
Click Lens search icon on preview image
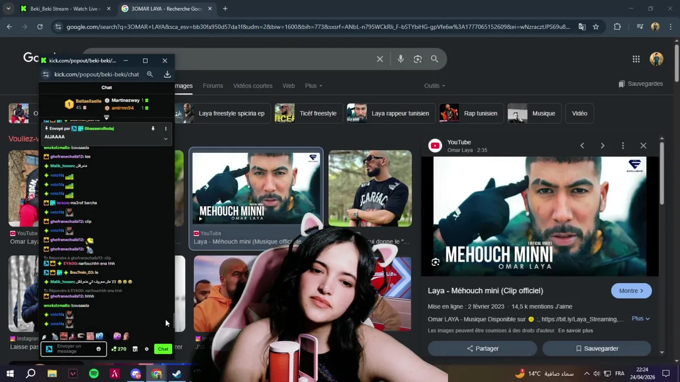tap(436, 262)
